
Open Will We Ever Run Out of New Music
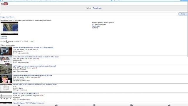tap(26, 94)
